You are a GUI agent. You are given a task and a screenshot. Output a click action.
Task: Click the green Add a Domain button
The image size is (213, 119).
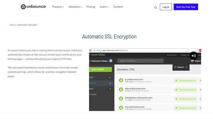[101, 69]
